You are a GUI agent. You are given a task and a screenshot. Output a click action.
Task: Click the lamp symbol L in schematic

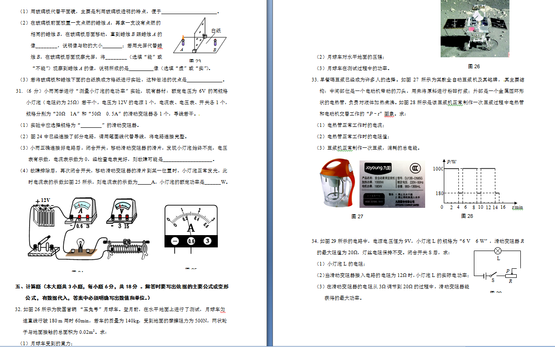[x=498, y=251]
